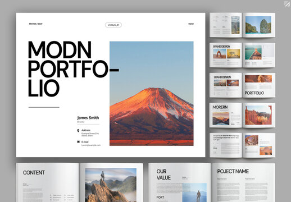
Task: Open the tropical island cliffs photo page
Action: [x=258, y=25]
